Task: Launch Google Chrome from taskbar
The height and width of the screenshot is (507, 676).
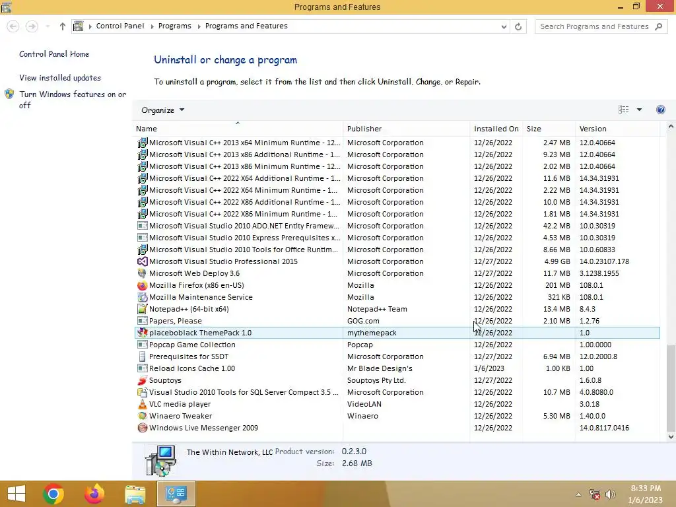Action: point(53,494)
